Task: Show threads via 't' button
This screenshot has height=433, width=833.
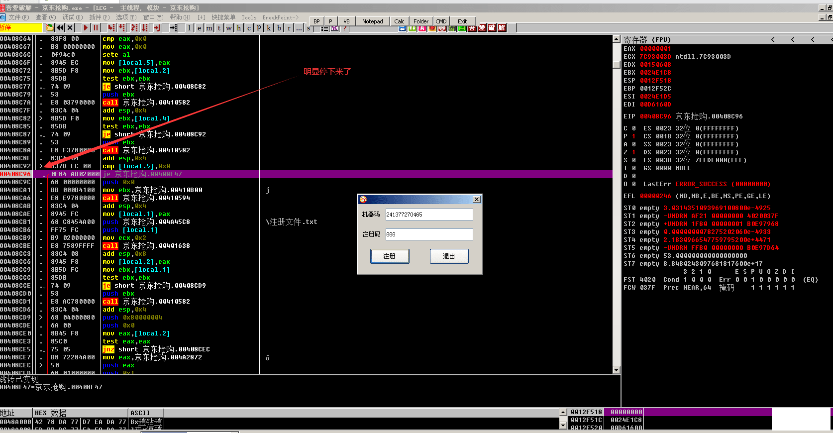Action: click(x=219, y=28)
